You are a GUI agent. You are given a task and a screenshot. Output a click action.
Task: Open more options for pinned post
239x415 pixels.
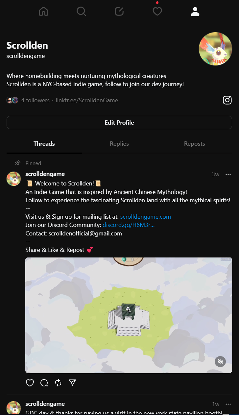pos(228,174)
